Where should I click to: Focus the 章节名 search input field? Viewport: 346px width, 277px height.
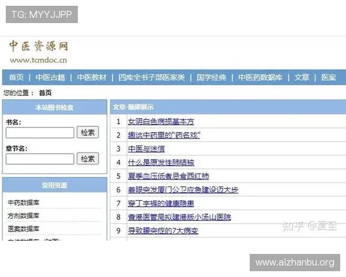(x=40, y=159)
